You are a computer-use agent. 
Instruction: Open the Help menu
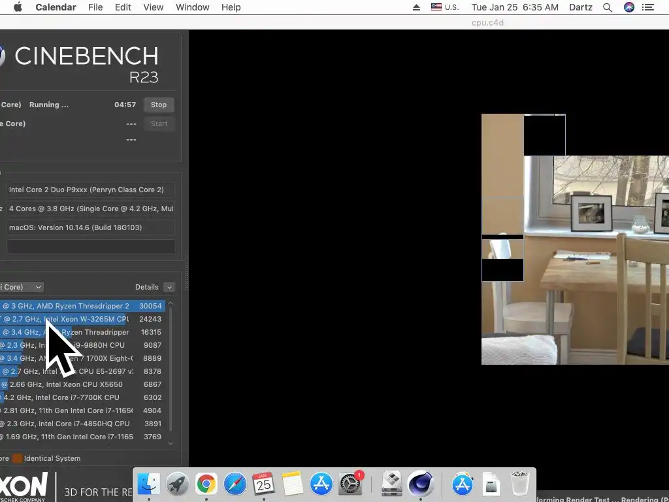point(231,7)
